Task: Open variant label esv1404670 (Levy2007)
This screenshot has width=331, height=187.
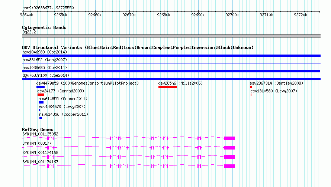Action: (x=62, y=106)
